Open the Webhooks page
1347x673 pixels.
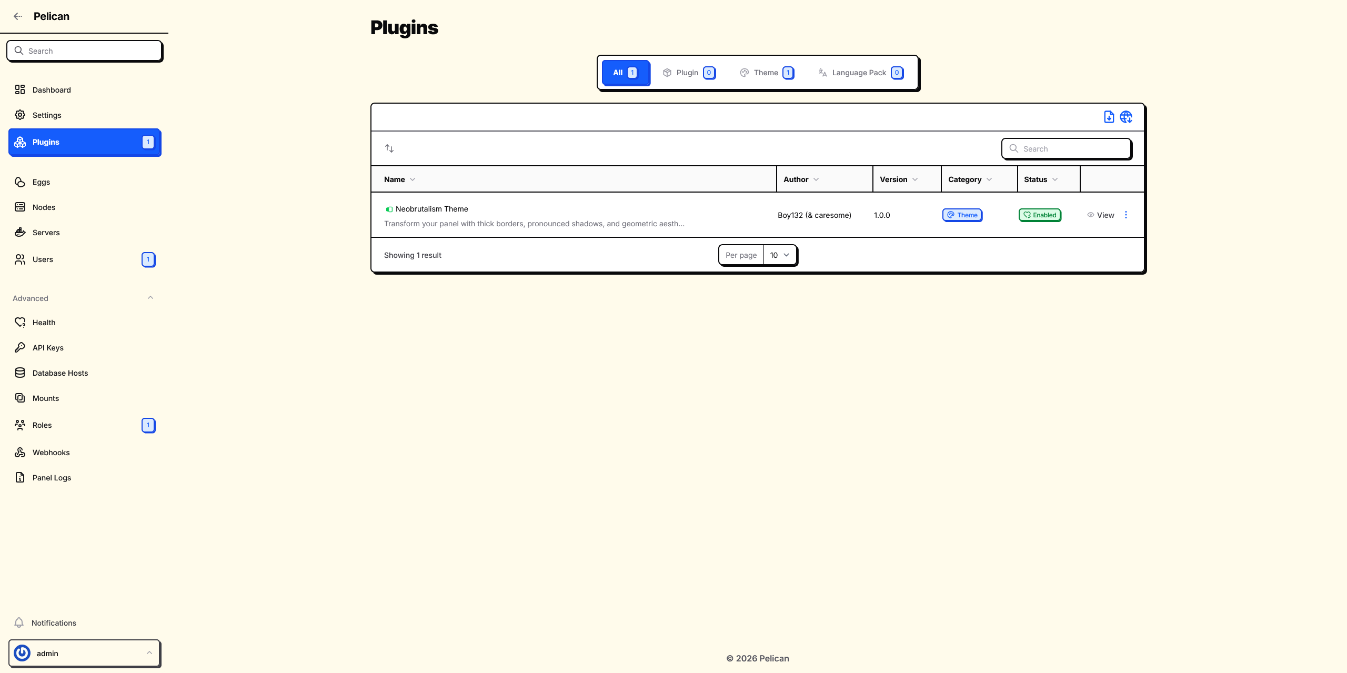84,453
